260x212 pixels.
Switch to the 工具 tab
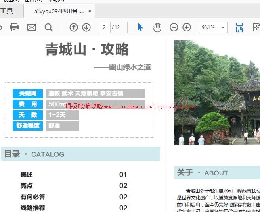click(7, 11)
